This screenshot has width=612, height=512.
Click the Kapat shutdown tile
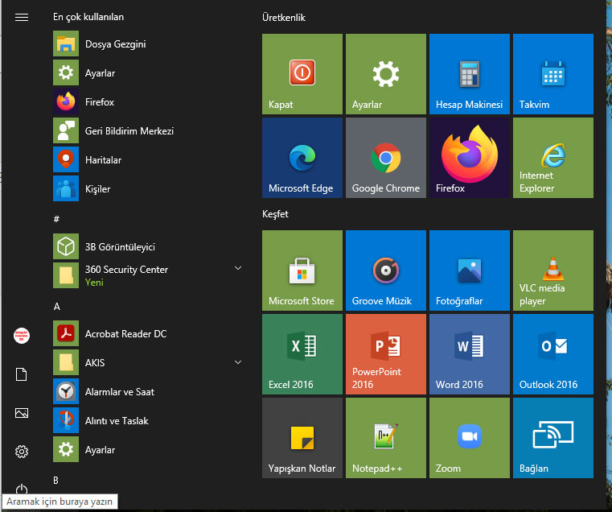point(302,74)
